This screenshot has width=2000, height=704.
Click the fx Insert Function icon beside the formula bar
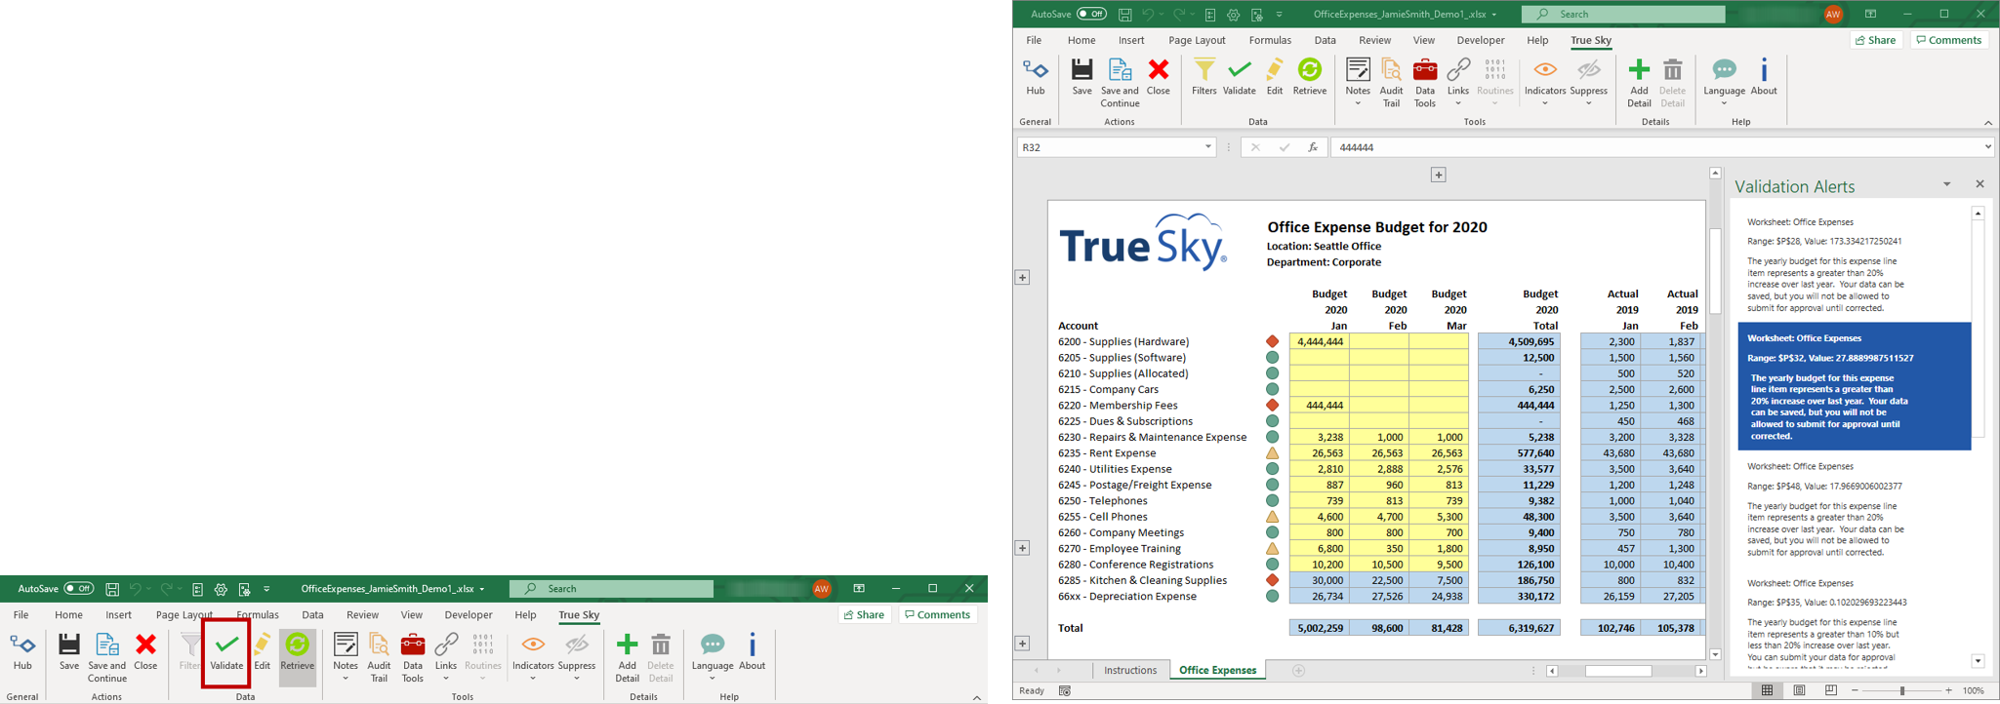1313,147
